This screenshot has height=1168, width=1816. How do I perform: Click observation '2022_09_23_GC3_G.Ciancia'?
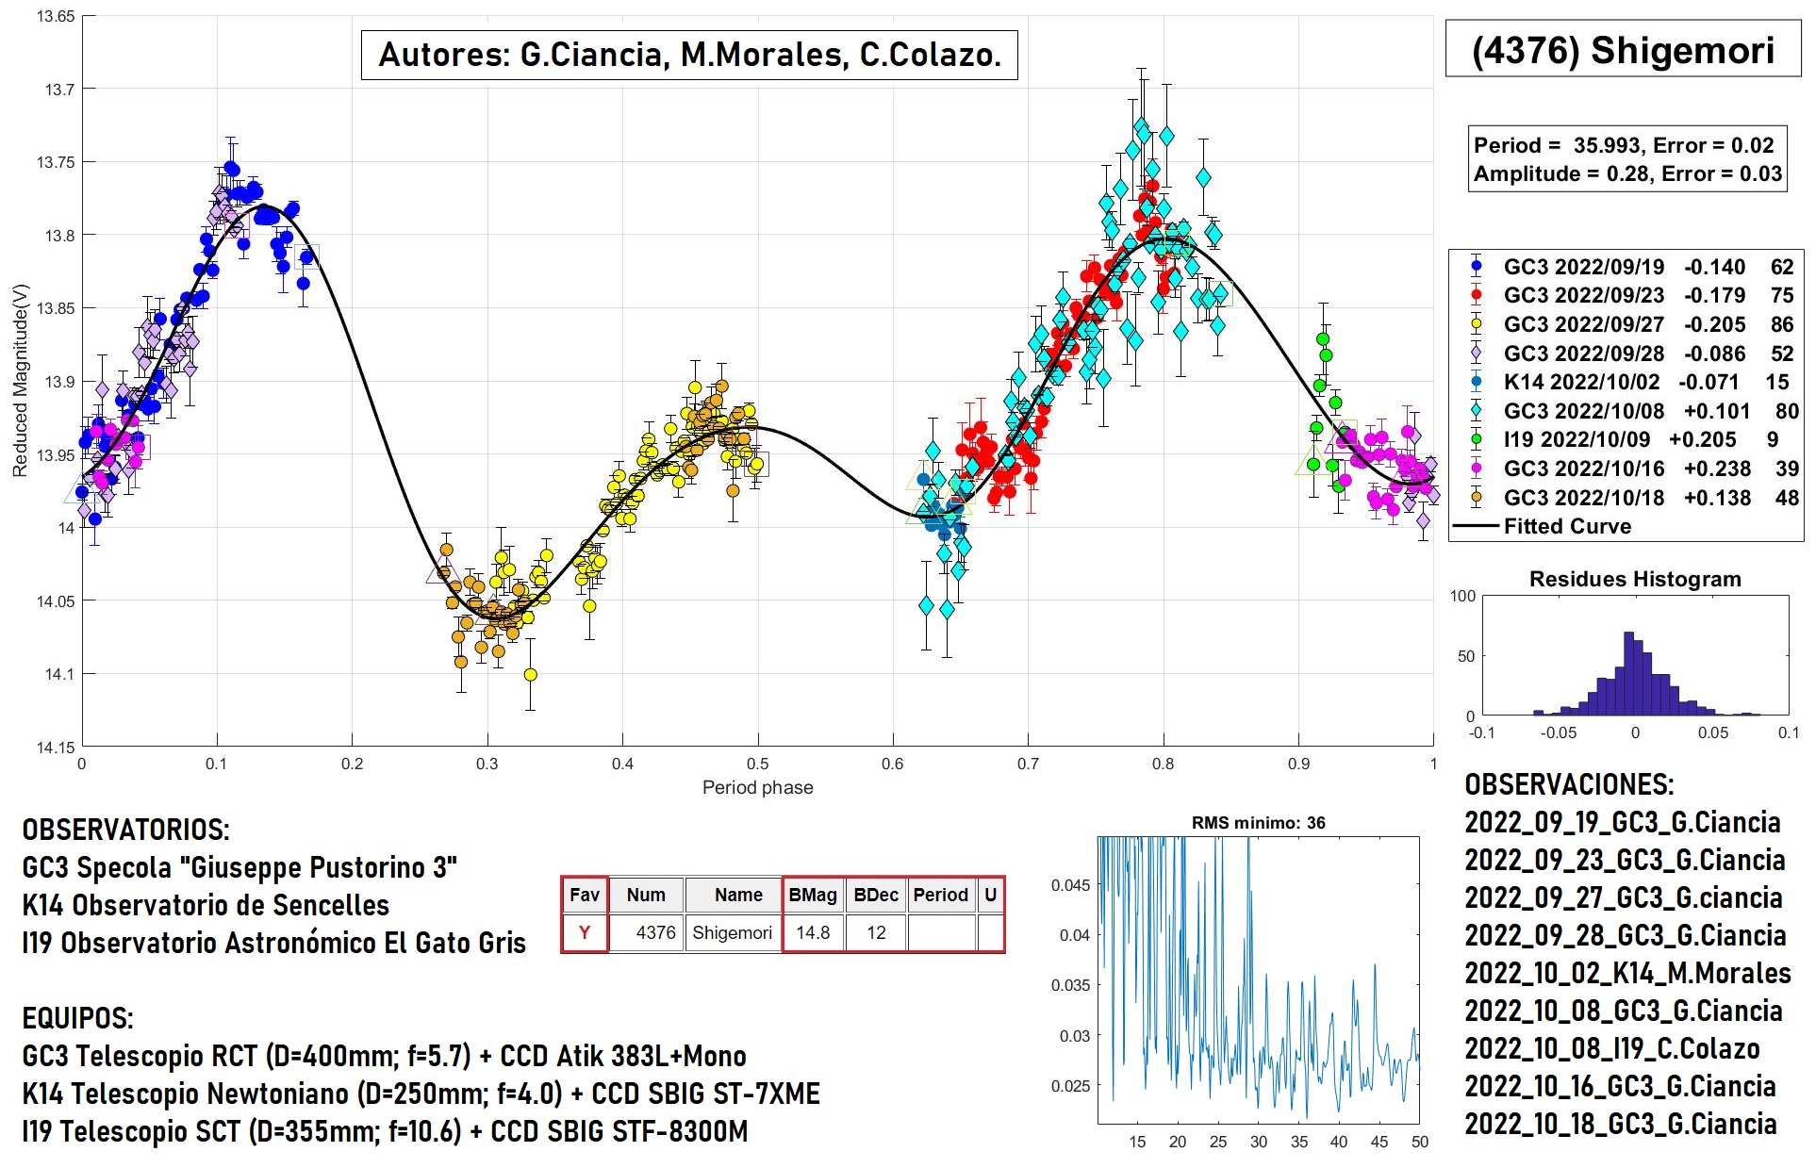point(1625,861)
